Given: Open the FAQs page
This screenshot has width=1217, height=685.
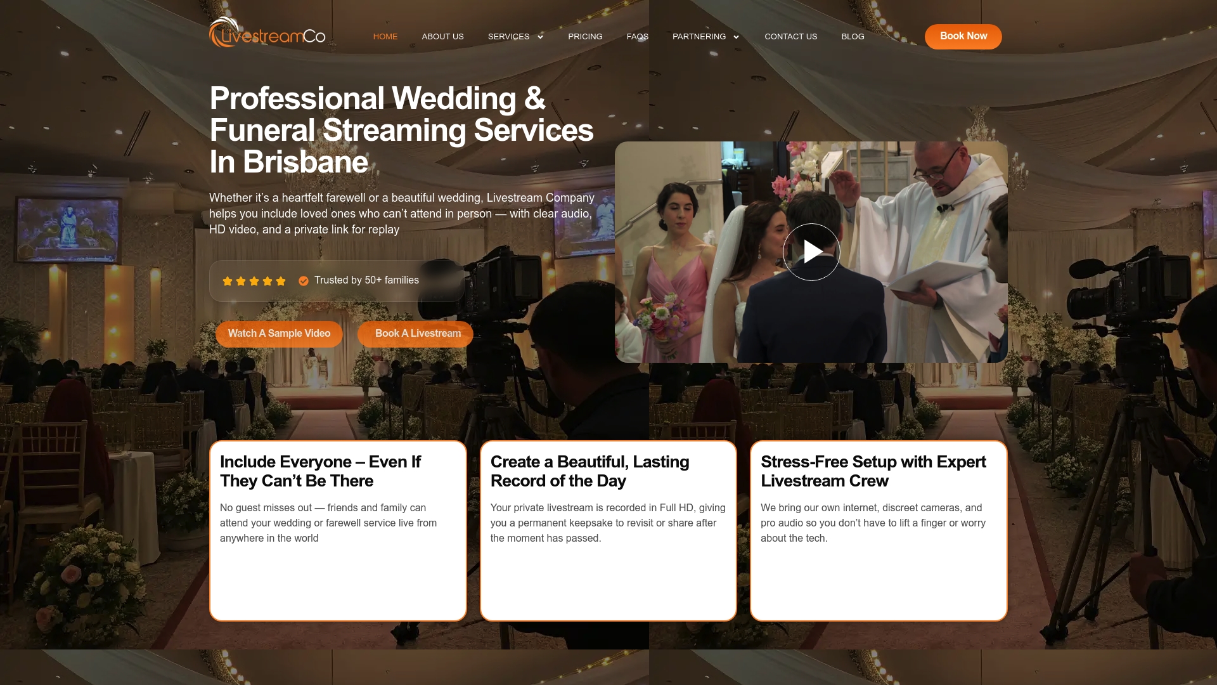Looking at the screenshot, I should click(638, 37).
